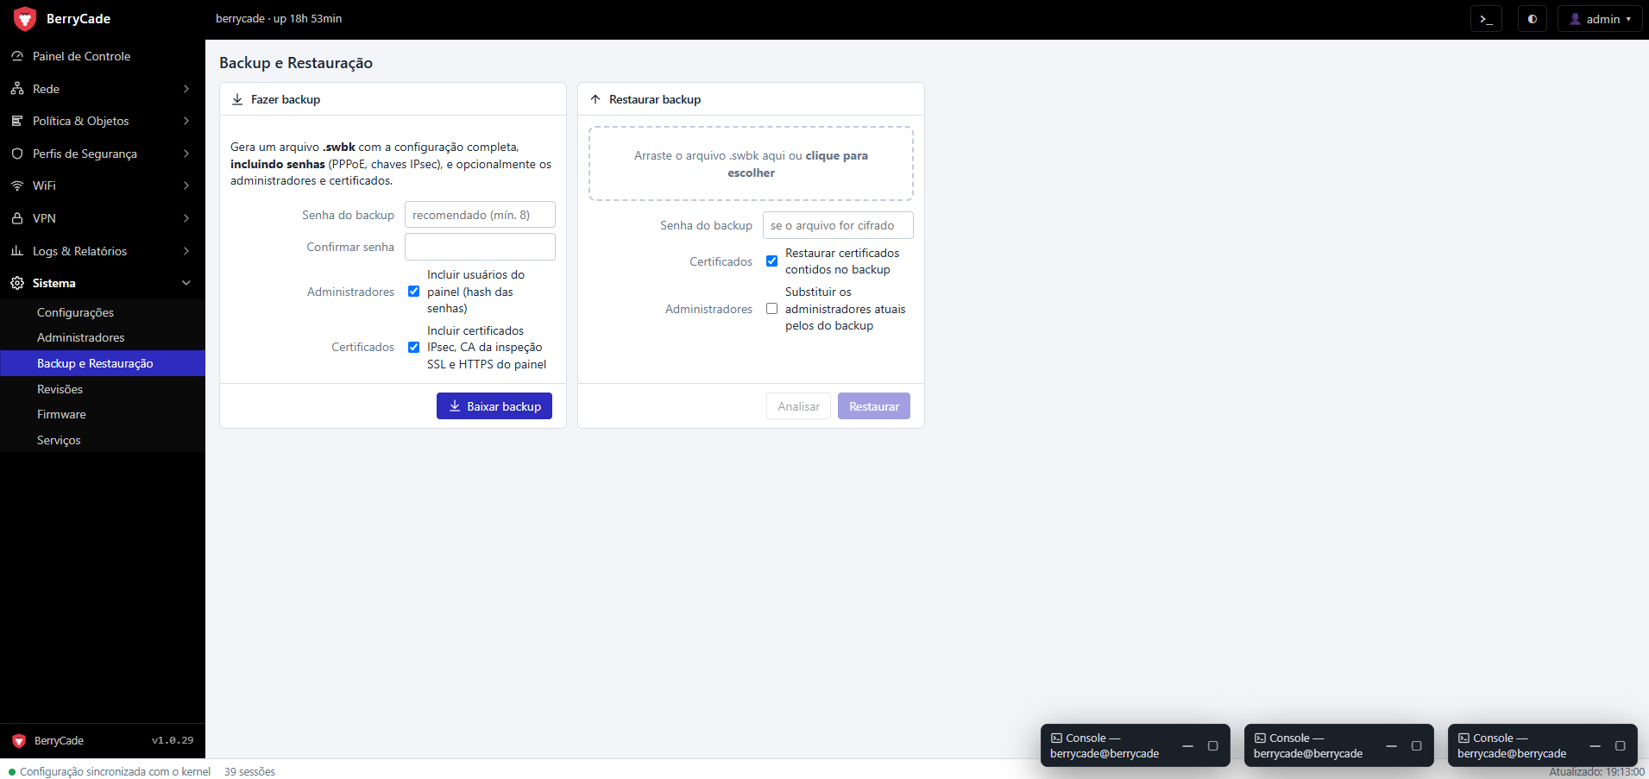Click the Rede network icon
Image resolution: width=1649 pixels, height=779 pixels.
tap(17, 89)
